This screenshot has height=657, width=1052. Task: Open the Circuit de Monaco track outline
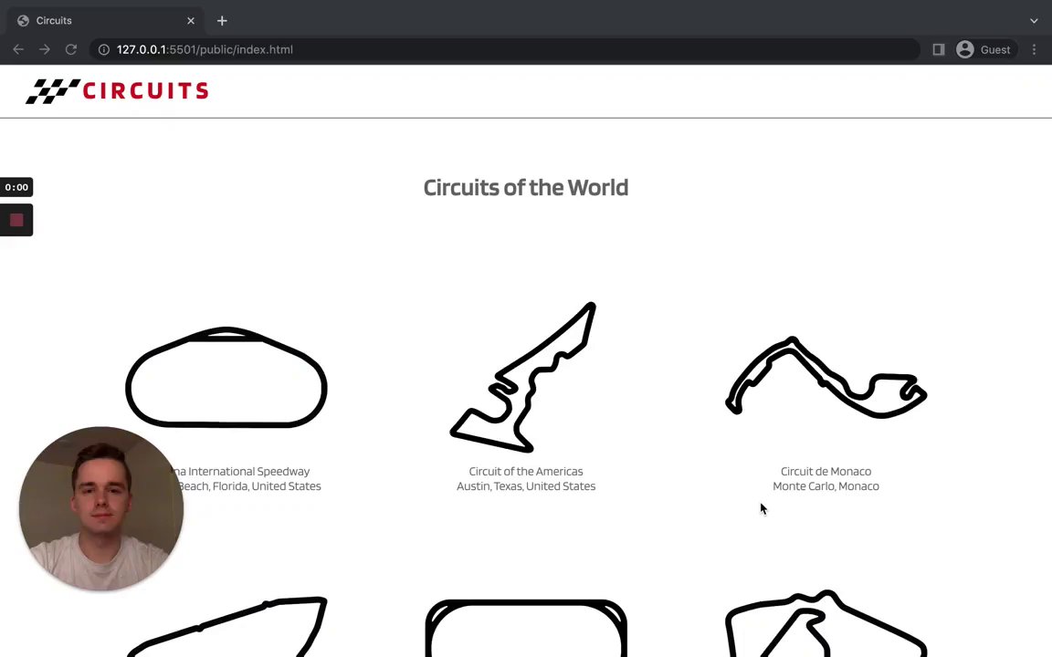[x=826, y=378]
